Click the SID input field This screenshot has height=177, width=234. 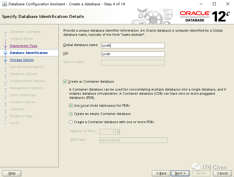point(133,54)
